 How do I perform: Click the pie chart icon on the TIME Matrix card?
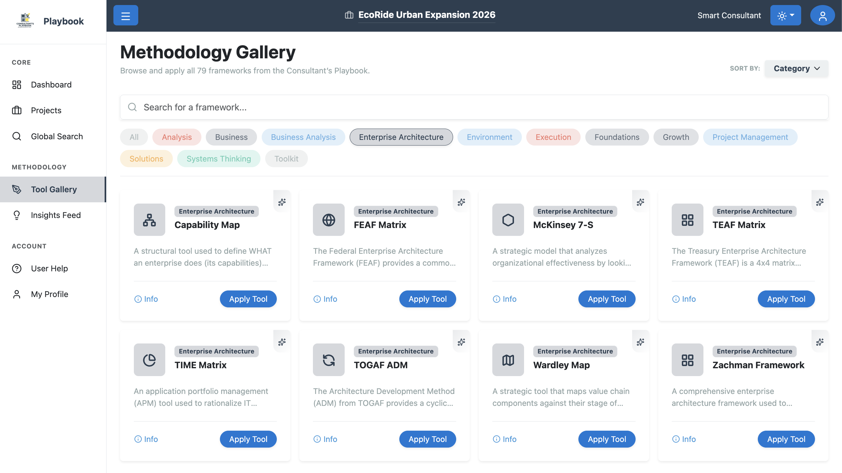click(149, 360)
